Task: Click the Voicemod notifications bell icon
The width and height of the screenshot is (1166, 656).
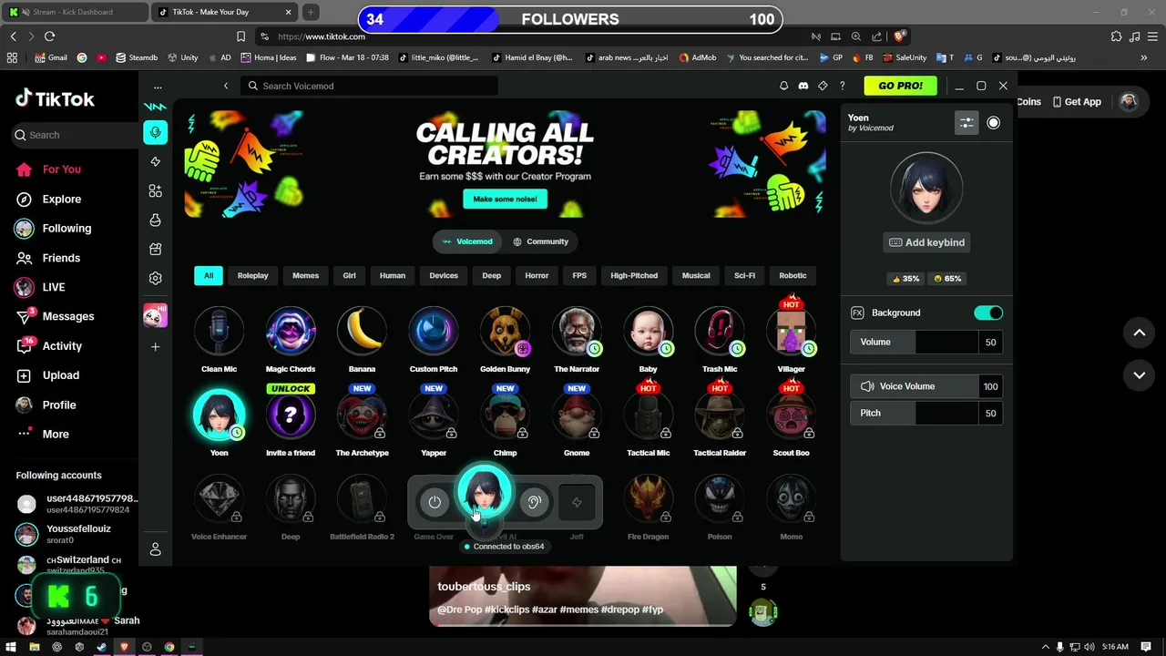Action: click(783, 86)
